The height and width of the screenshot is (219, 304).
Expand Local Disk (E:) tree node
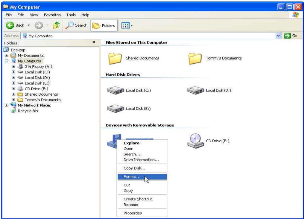tap(13, 83)
